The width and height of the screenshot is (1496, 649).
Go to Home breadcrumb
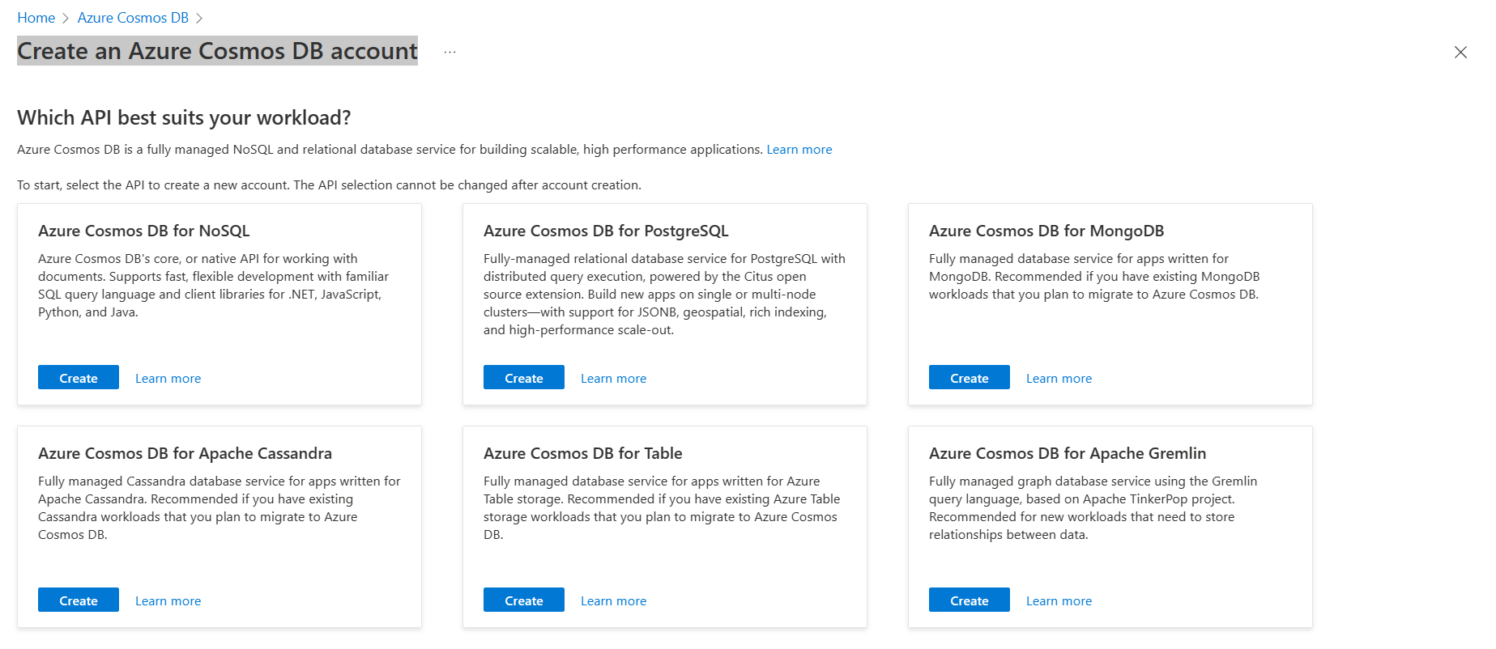click(36, 18)
